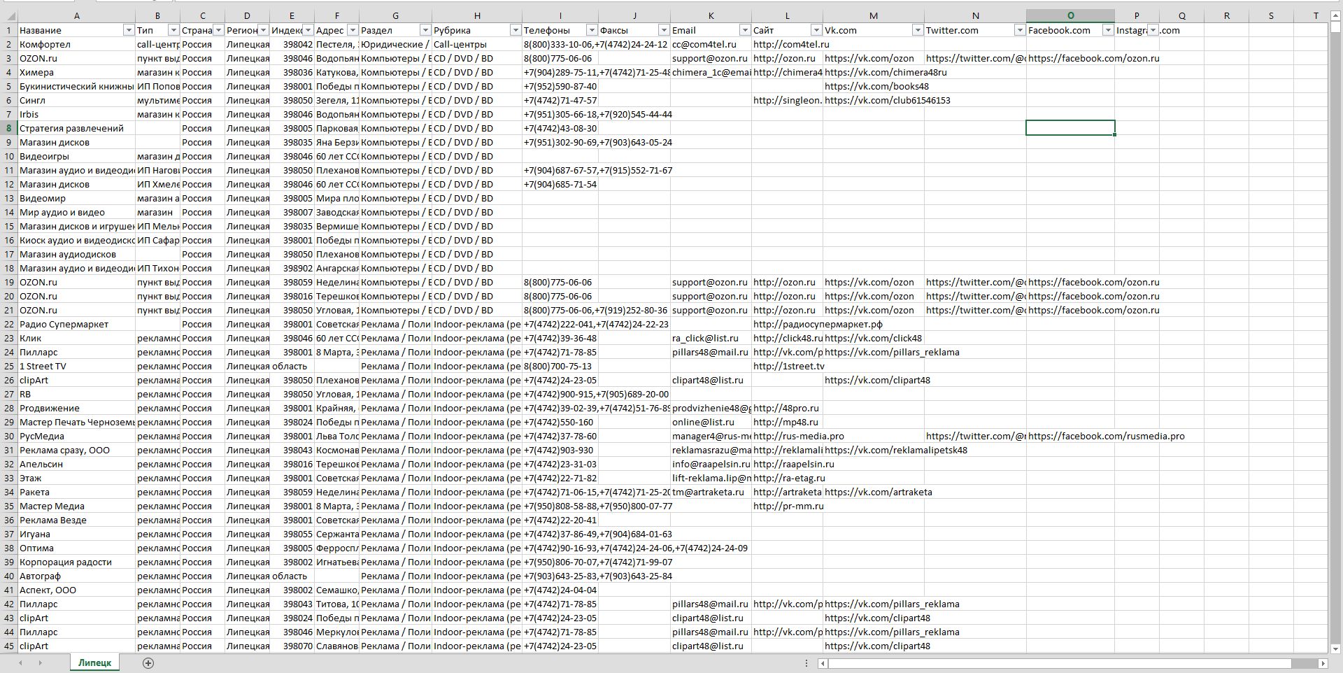Open link http://1street.tv
The height and width of the screenshot is (673, 1343).
(788, 366)
